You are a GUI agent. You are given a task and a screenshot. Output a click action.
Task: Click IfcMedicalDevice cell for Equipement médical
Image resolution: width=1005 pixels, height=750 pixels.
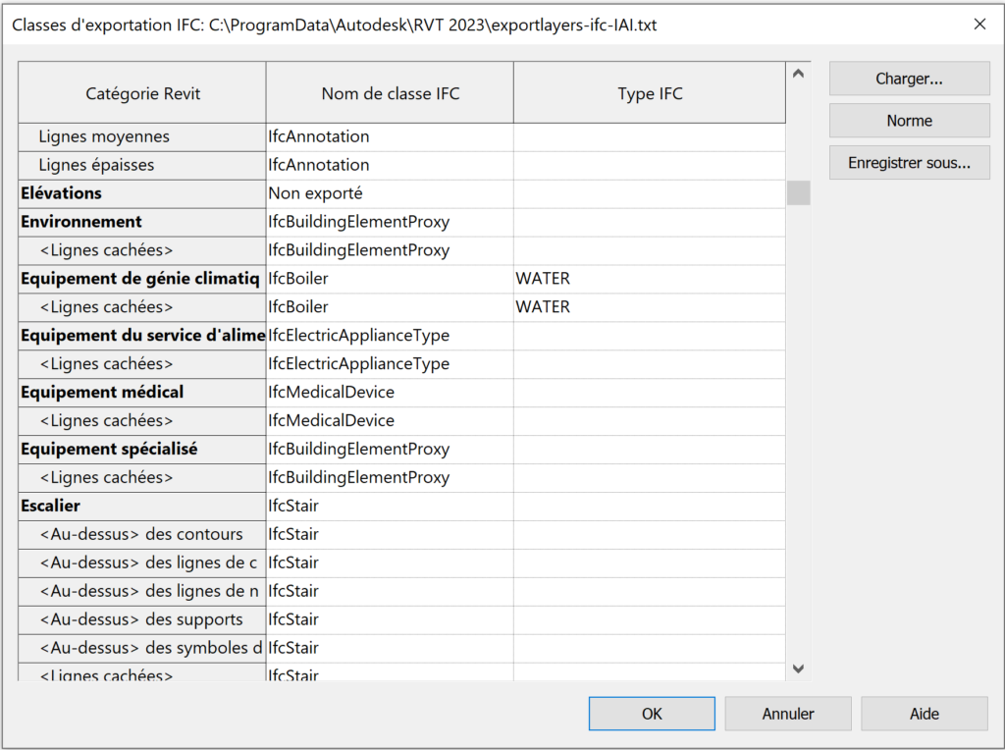[x=390, y=393]
